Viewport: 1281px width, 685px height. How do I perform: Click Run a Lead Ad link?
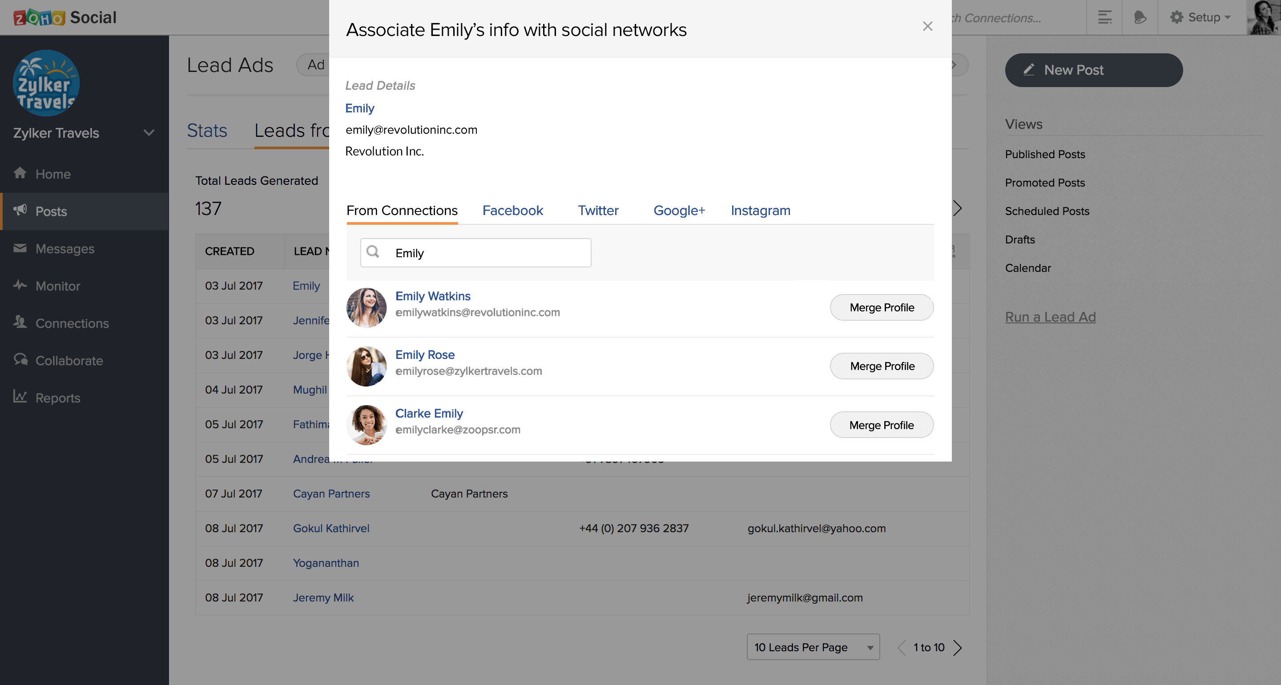(1050, 317)
